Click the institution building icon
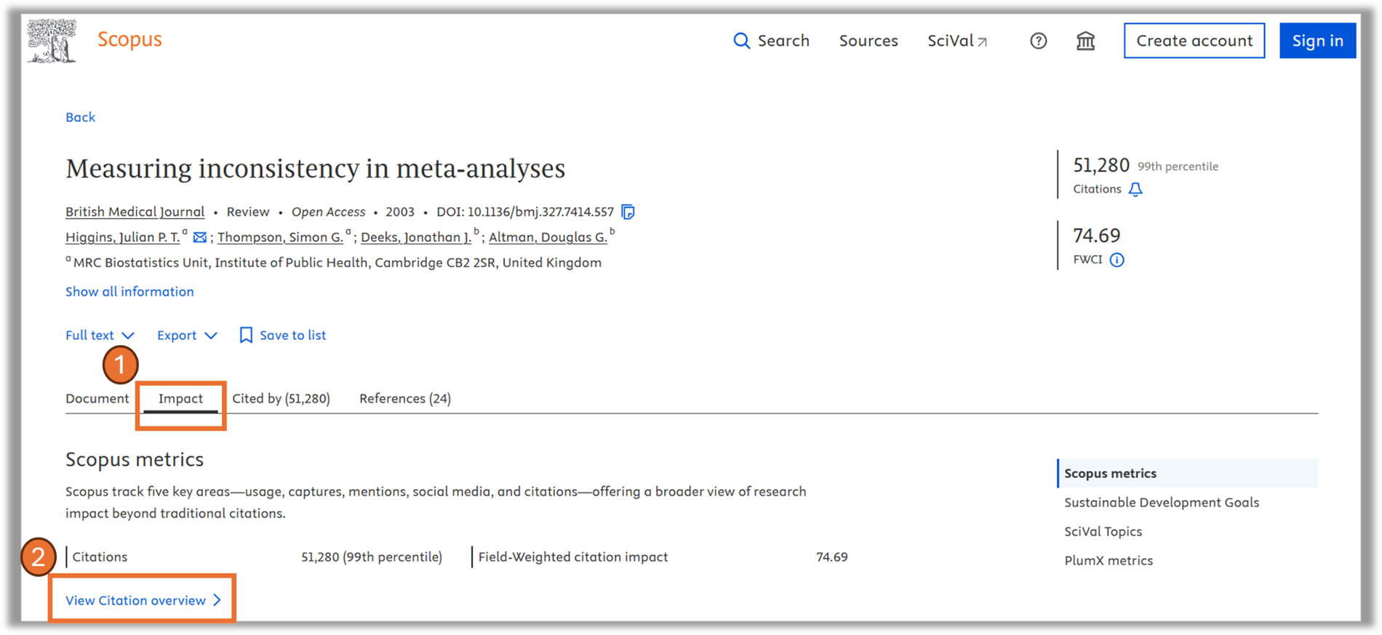 (1085, 41)
